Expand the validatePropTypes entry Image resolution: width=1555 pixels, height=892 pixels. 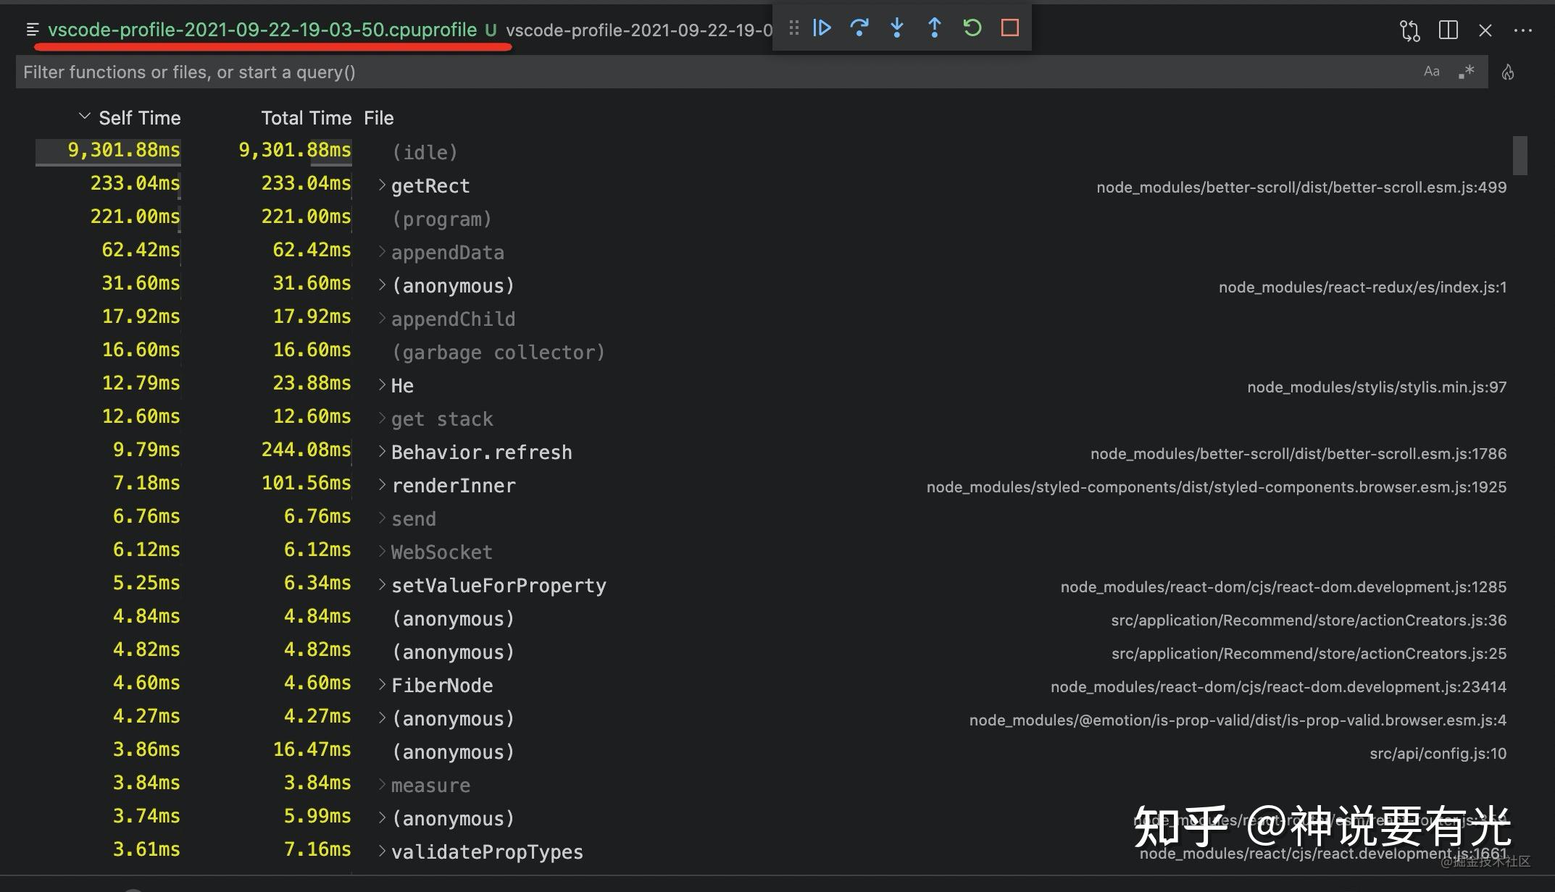coord(382,851)
